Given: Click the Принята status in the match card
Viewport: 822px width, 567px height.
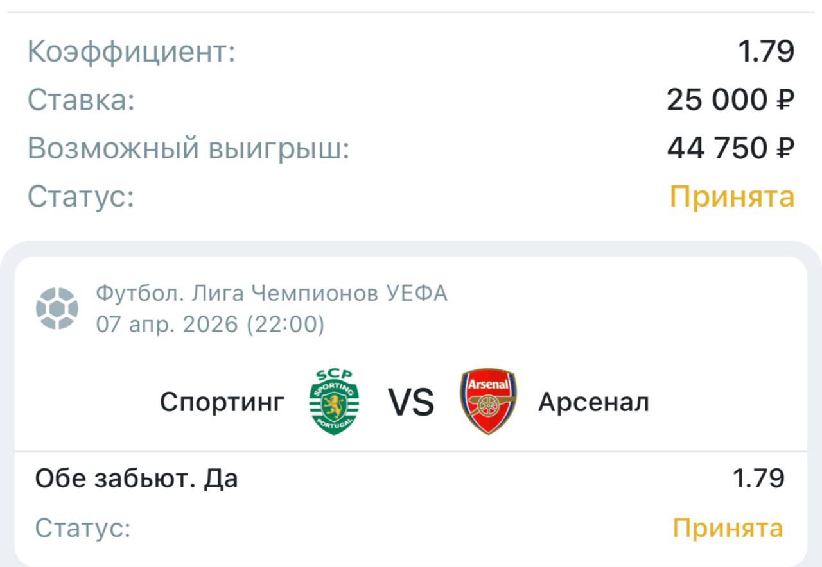Looking at the screenshot, I should tap(728, 529).
